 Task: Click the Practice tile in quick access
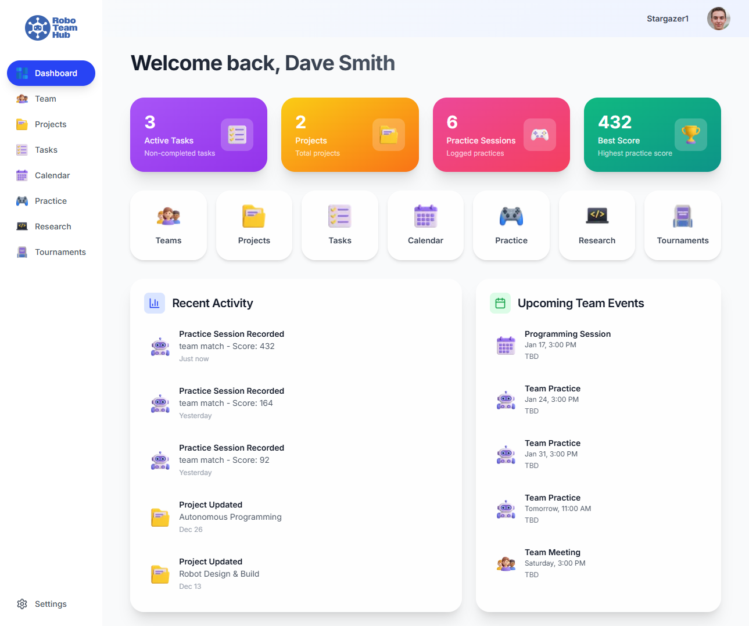511,225
